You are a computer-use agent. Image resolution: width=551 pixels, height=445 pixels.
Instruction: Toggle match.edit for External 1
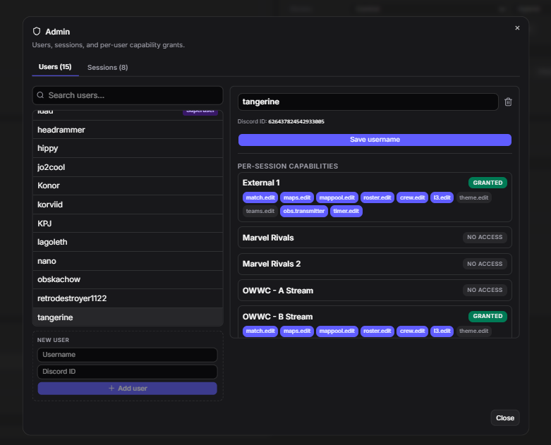tap(260, 197)
